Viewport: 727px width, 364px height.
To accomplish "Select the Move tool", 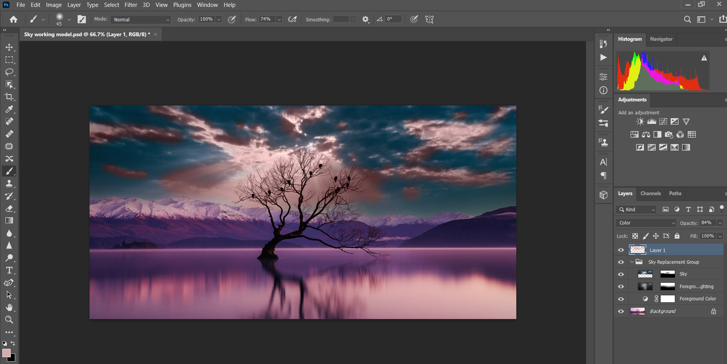I will 9,47.
